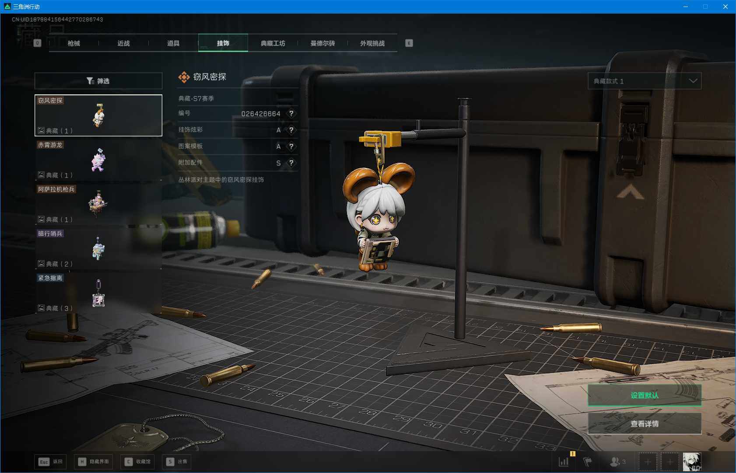Click the flag icon in bottom bar
736x473 pixels.
click(588, 462)
